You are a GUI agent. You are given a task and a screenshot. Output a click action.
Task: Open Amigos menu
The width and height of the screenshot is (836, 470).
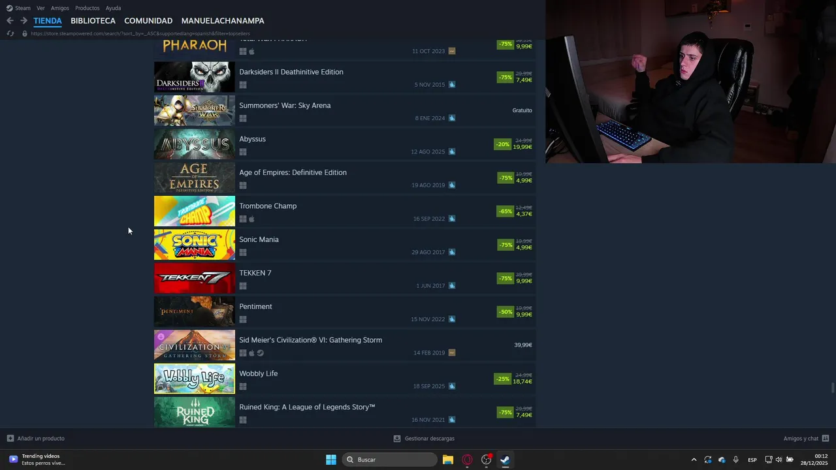click(x=60, y=8)
